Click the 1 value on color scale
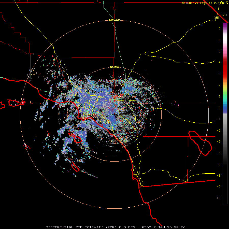The height and width of the screenshot is (229, 229). tap(220, 96)
